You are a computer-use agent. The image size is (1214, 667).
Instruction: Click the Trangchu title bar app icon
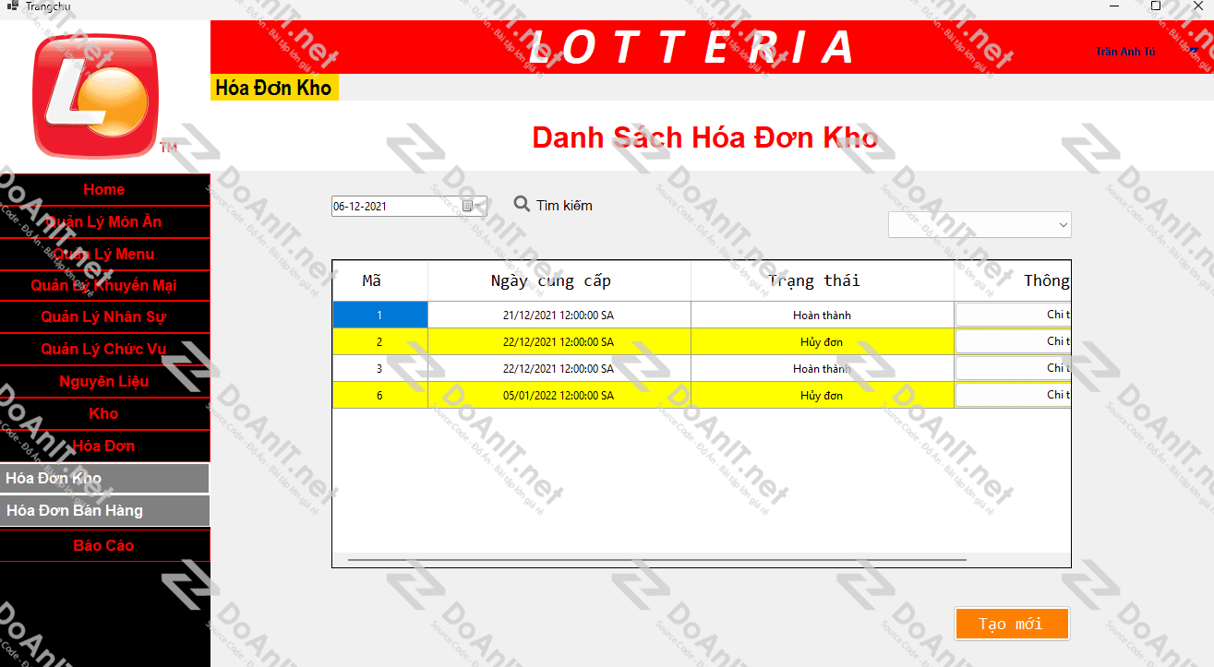click(x=12, y=6)
